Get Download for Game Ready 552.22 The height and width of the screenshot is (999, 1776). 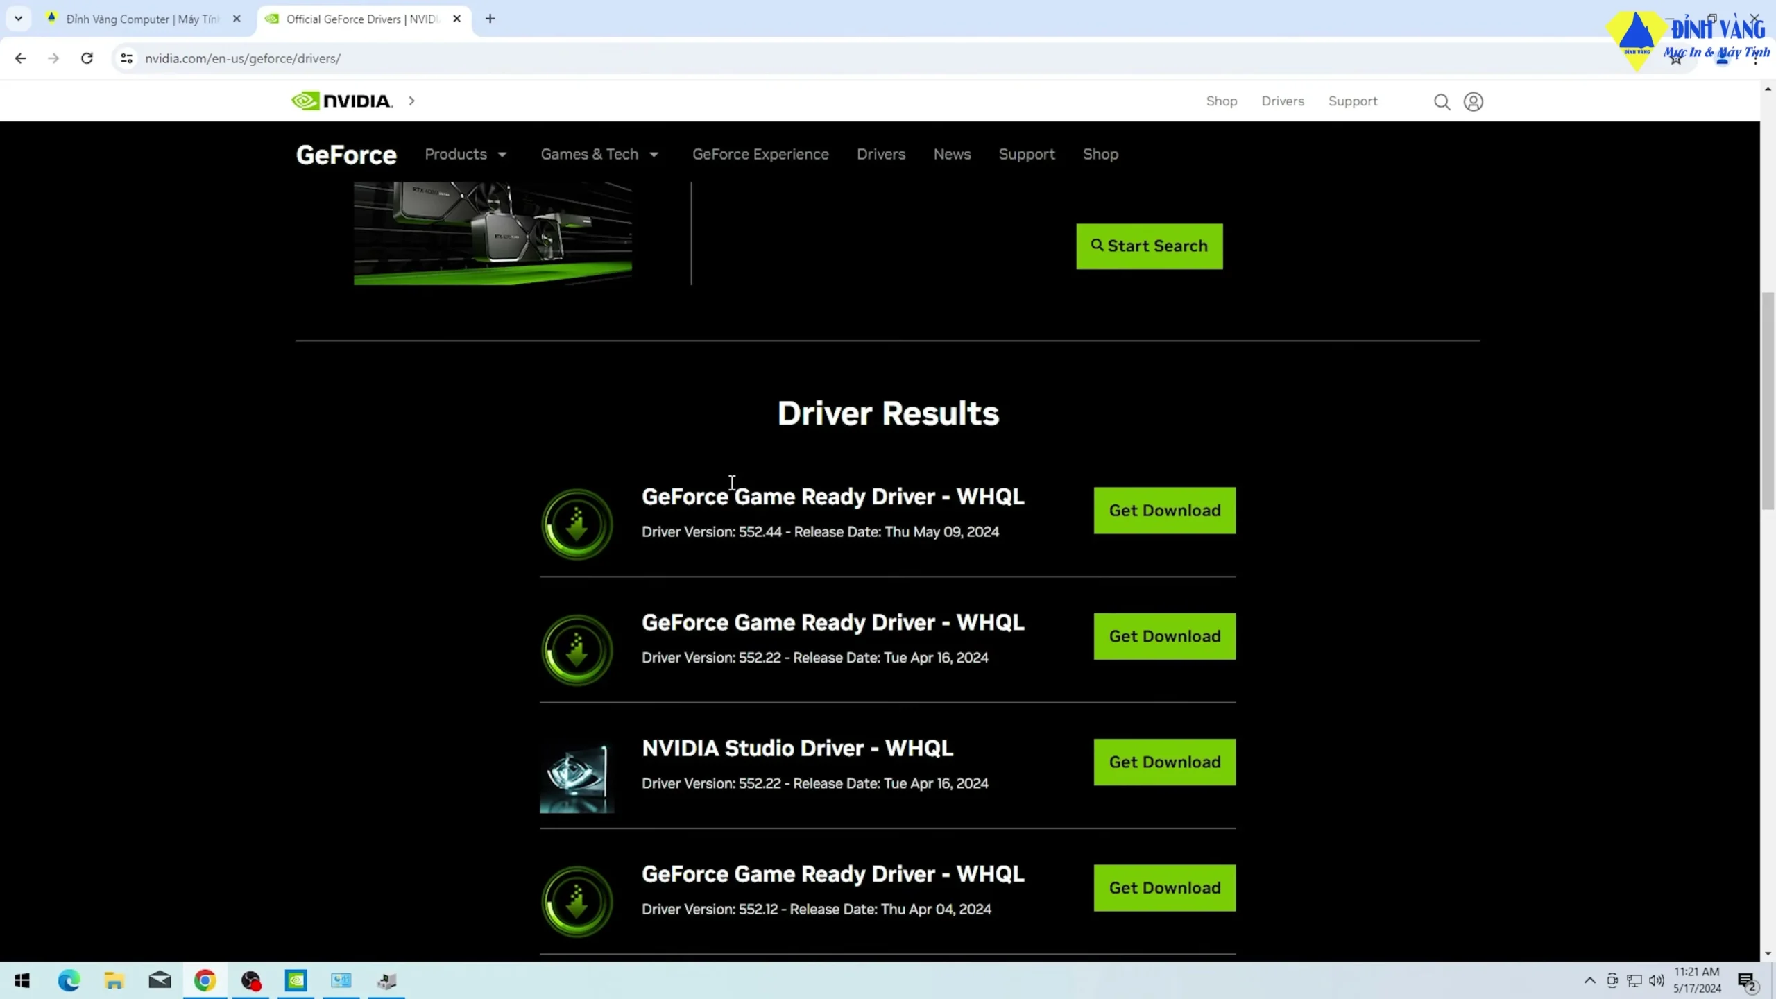point(1165,636)
